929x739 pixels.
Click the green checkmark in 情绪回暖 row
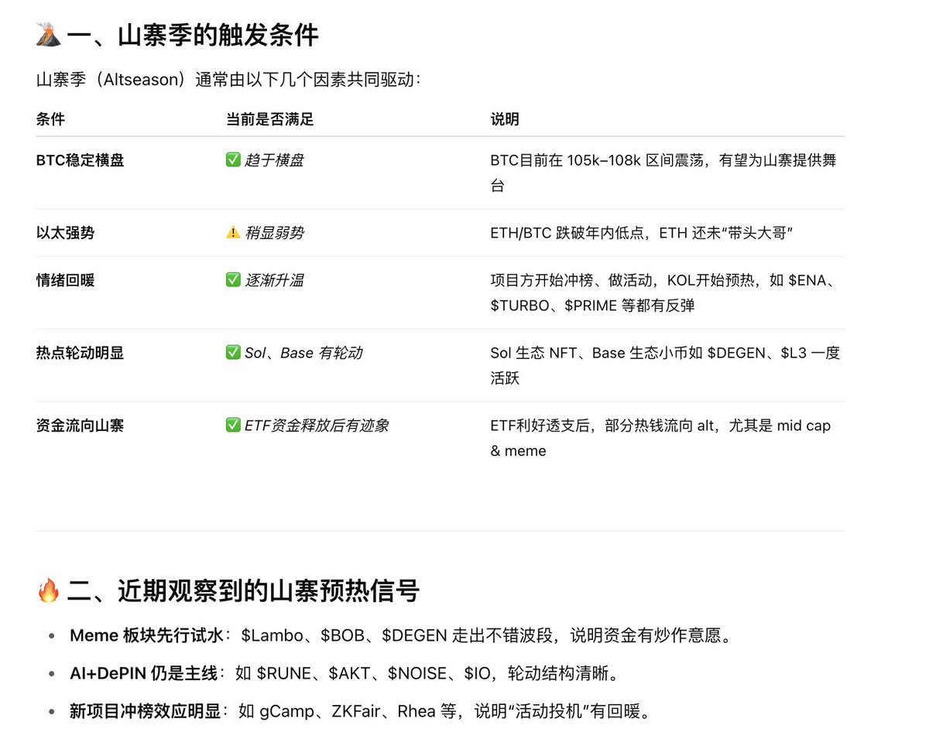point(232,280)
